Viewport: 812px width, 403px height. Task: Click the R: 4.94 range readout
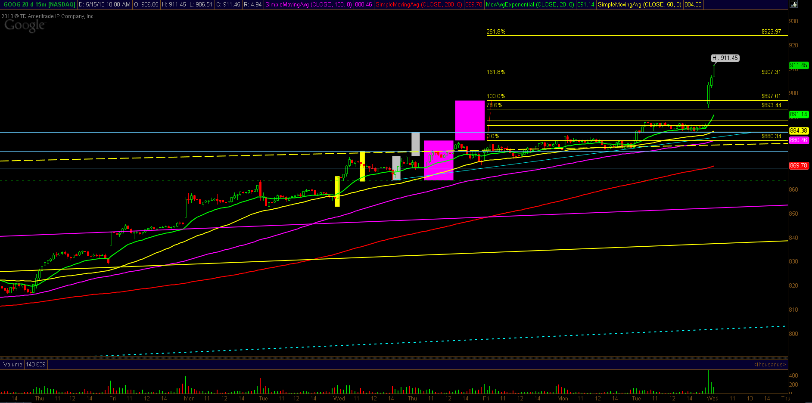(x=252, y=4)
